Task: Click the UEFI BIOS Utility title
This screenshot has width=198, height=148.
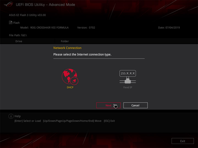Action: click(45, 5)
